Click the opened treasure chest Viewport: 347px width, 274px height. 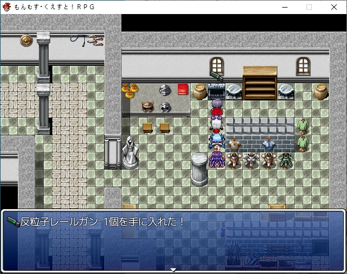[217, 92]
